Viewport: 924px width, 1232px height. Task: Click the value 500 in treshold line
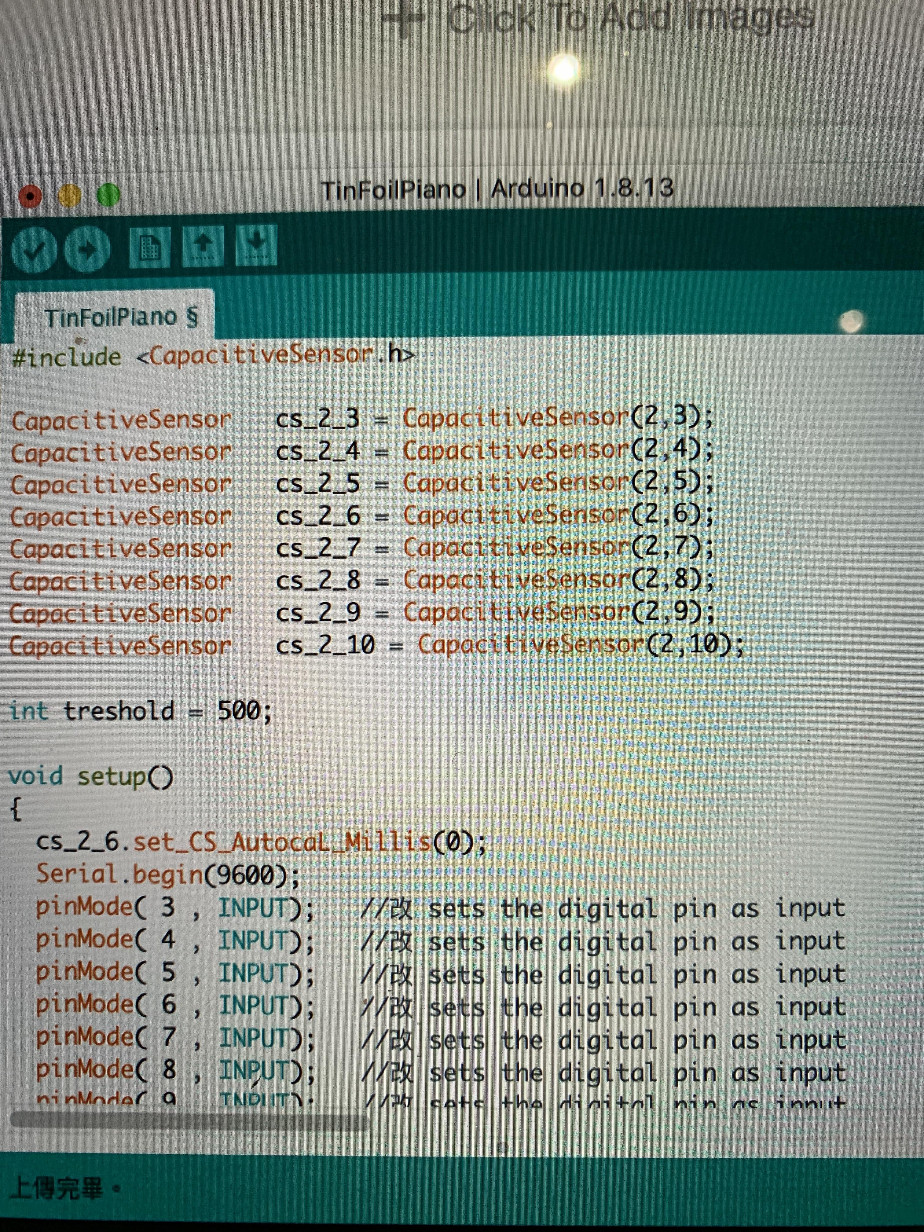click(238, 711)
